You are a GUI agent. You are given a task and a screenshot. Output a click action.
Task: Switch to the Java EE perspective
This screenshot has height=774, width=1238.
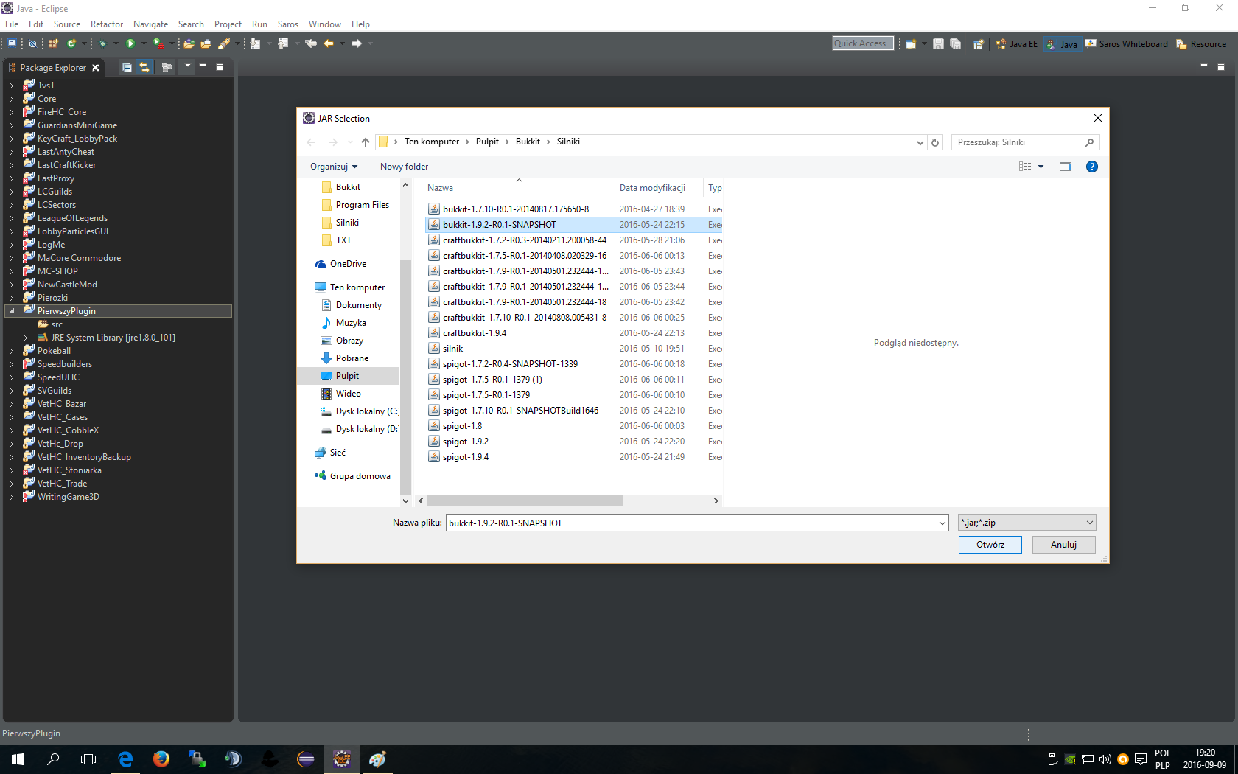(x=1017, y=44)
